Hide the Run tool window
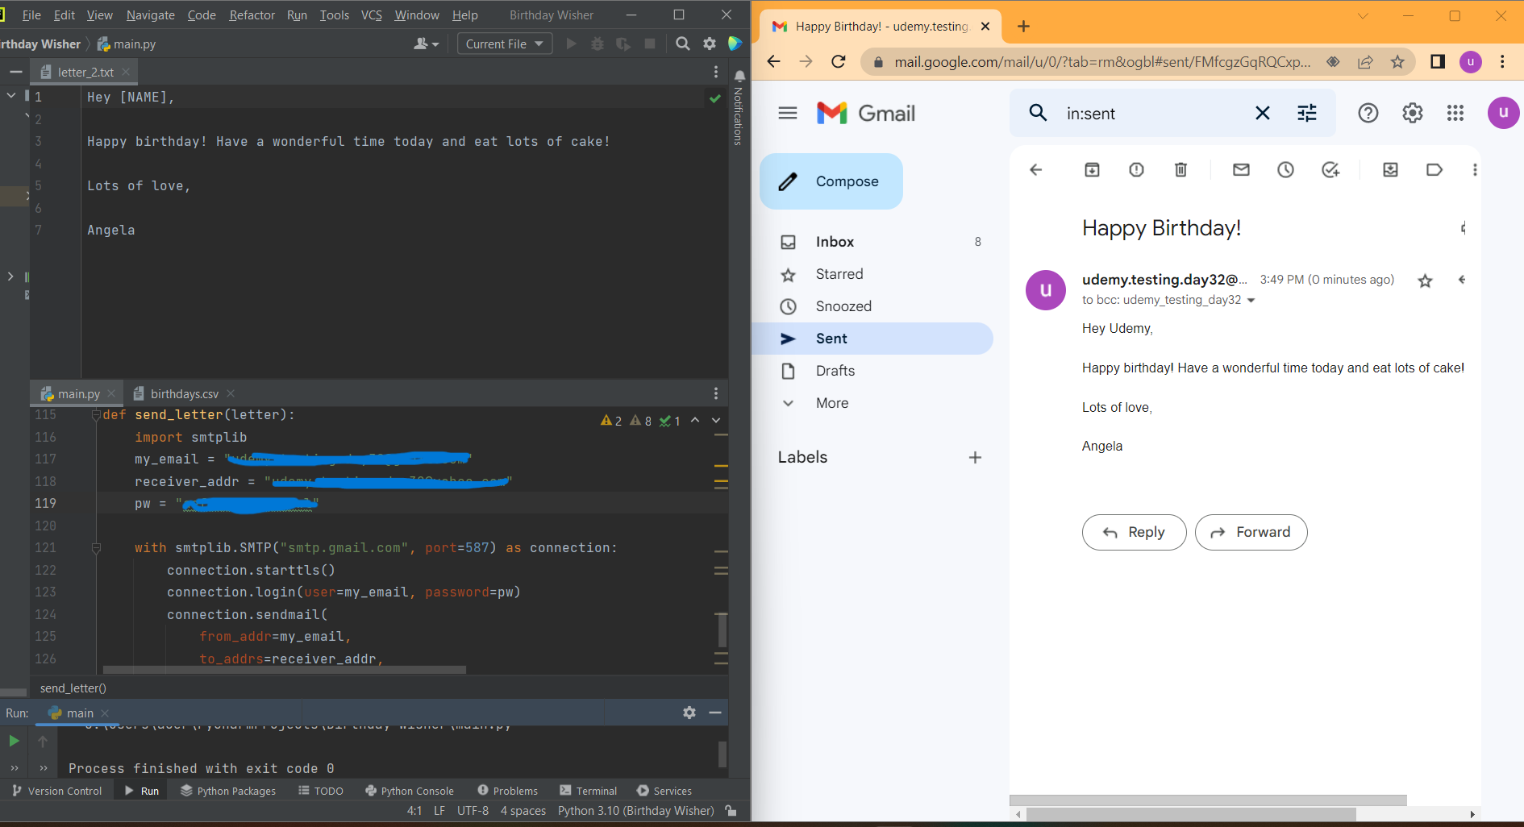Image resolution: width=1524 pixels, height=827 pixels. tap(715, 713)
